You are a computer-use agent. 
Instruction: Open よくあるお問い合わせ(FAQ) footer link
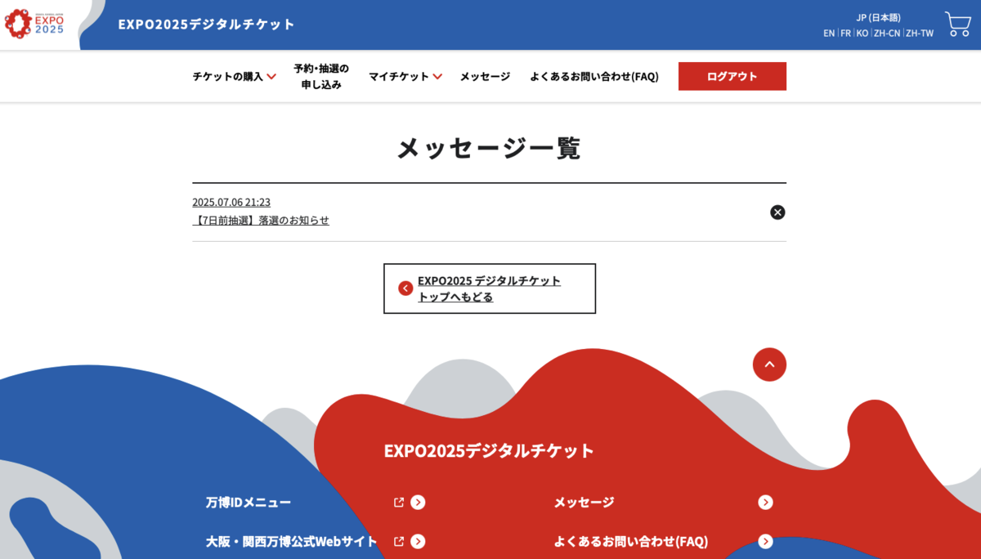click(x=631, y=542)
